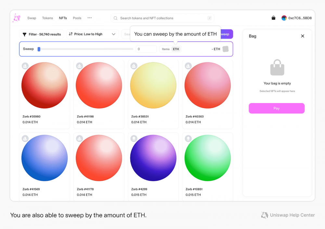Click the Price sort dropdown chevron
Viewport: 325px width, 229px height.
tap(113, 34)
